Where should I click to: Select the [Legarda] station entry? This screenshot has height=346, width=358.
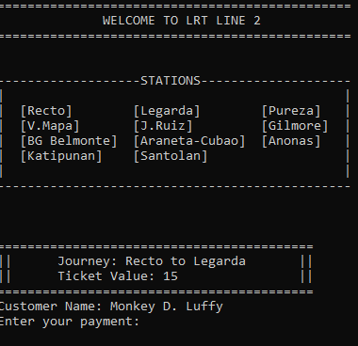tap(167, 111)
